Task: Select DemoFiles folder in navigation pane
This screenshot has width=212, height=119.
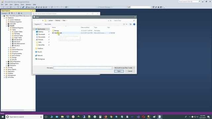Action: (x=41, y=45)
